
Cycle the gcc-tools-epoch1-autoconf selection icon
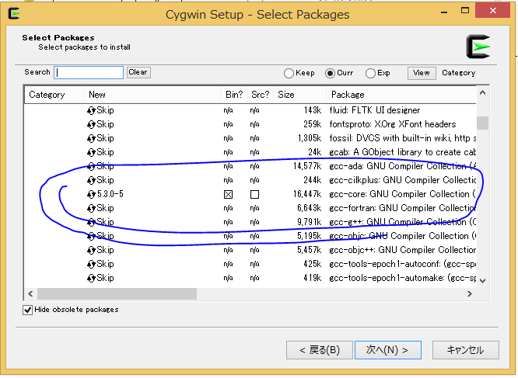[91, 265]
